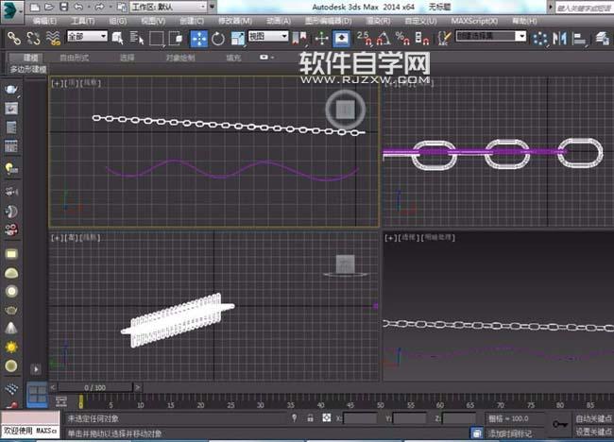This screenshot has width=614, height=442.
Task: Click the key icon Set Keys button
Action: [x=560, y=424]
